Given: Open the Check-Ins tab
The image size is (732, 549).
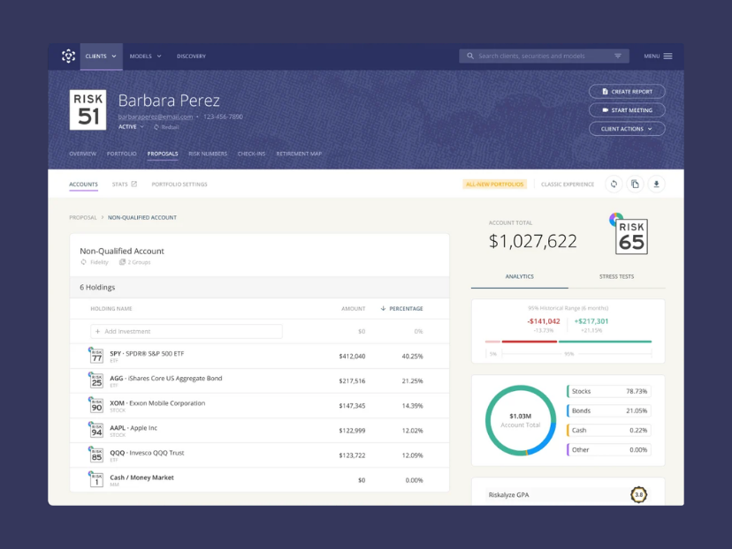Looking at the screenshot, I should click(251, 154).
